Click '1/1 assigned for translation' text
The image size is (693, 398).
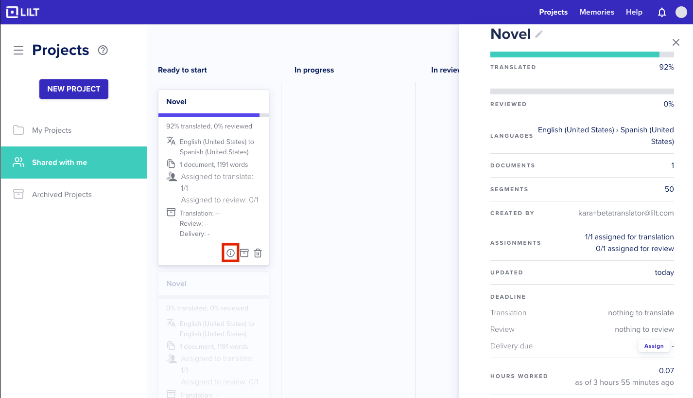[x=629, y=237]
